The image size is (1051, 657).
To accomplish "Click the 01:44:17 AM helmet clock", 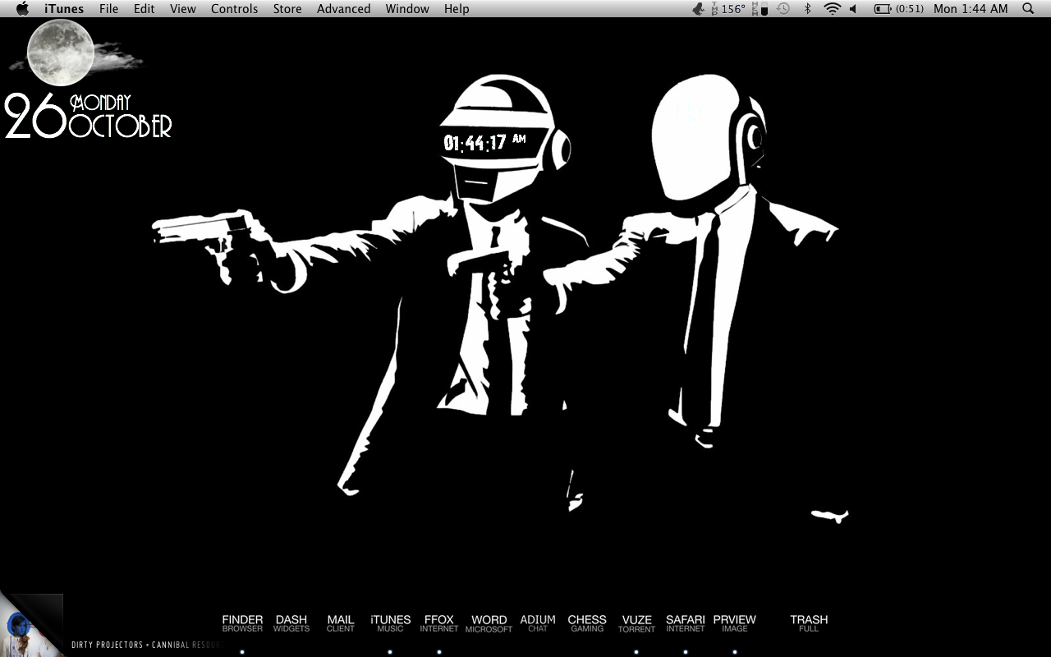I will (484, 142).
